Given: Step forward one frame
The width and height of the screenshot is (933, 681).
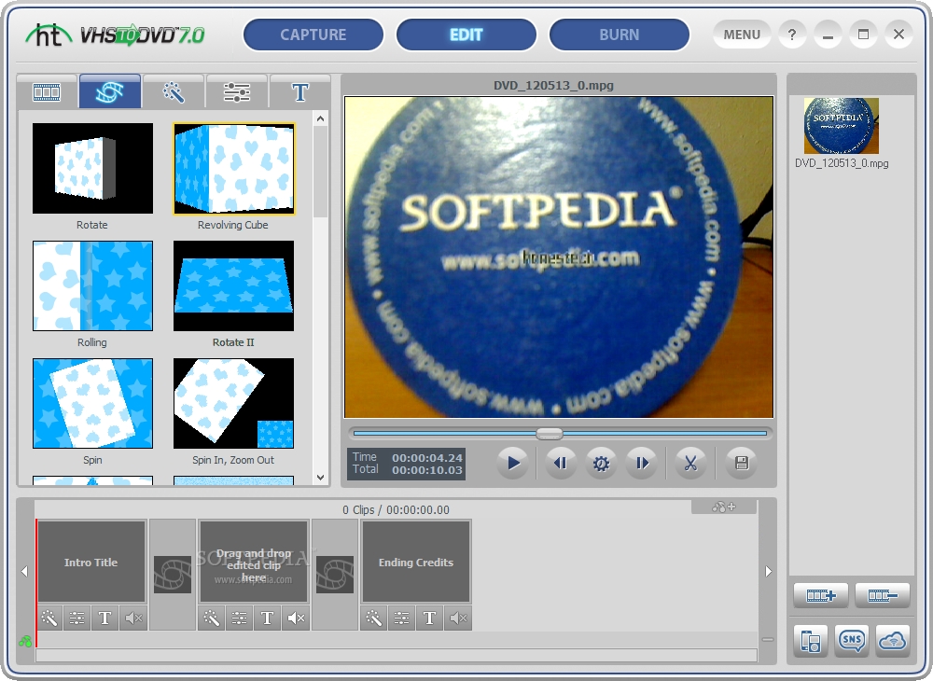Looking at the screenshot, I should pyautogui.click(x=642, y=463).
